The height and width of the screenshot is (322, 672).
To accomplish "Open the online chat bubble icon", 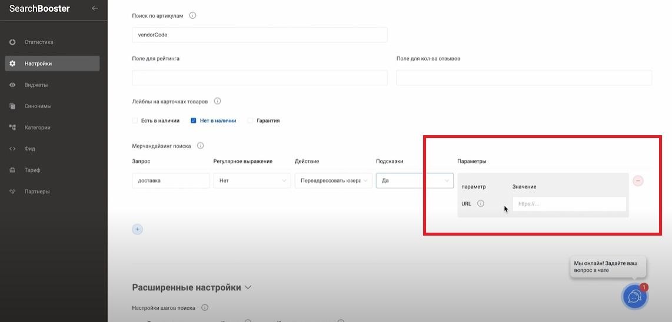I will pyautogui.click(x=634, y=297).
